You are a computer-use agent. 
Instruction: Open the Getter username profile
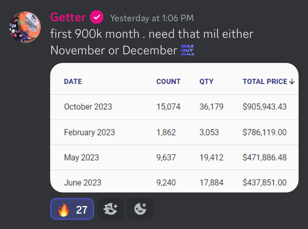pos(68,17)
